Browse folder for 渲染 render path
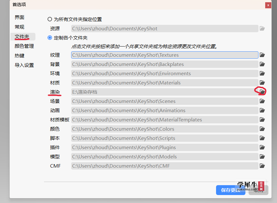The width and height of the screenshot is (277, 203). click(262, 92)
